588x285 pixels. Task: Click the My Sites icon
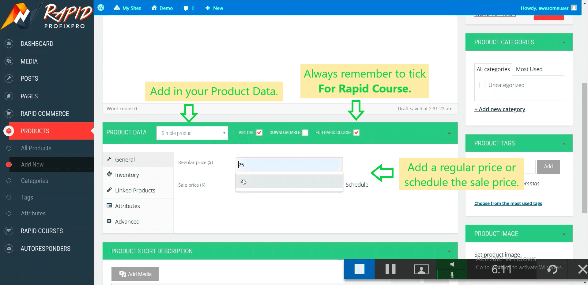[x=117, y=8]
